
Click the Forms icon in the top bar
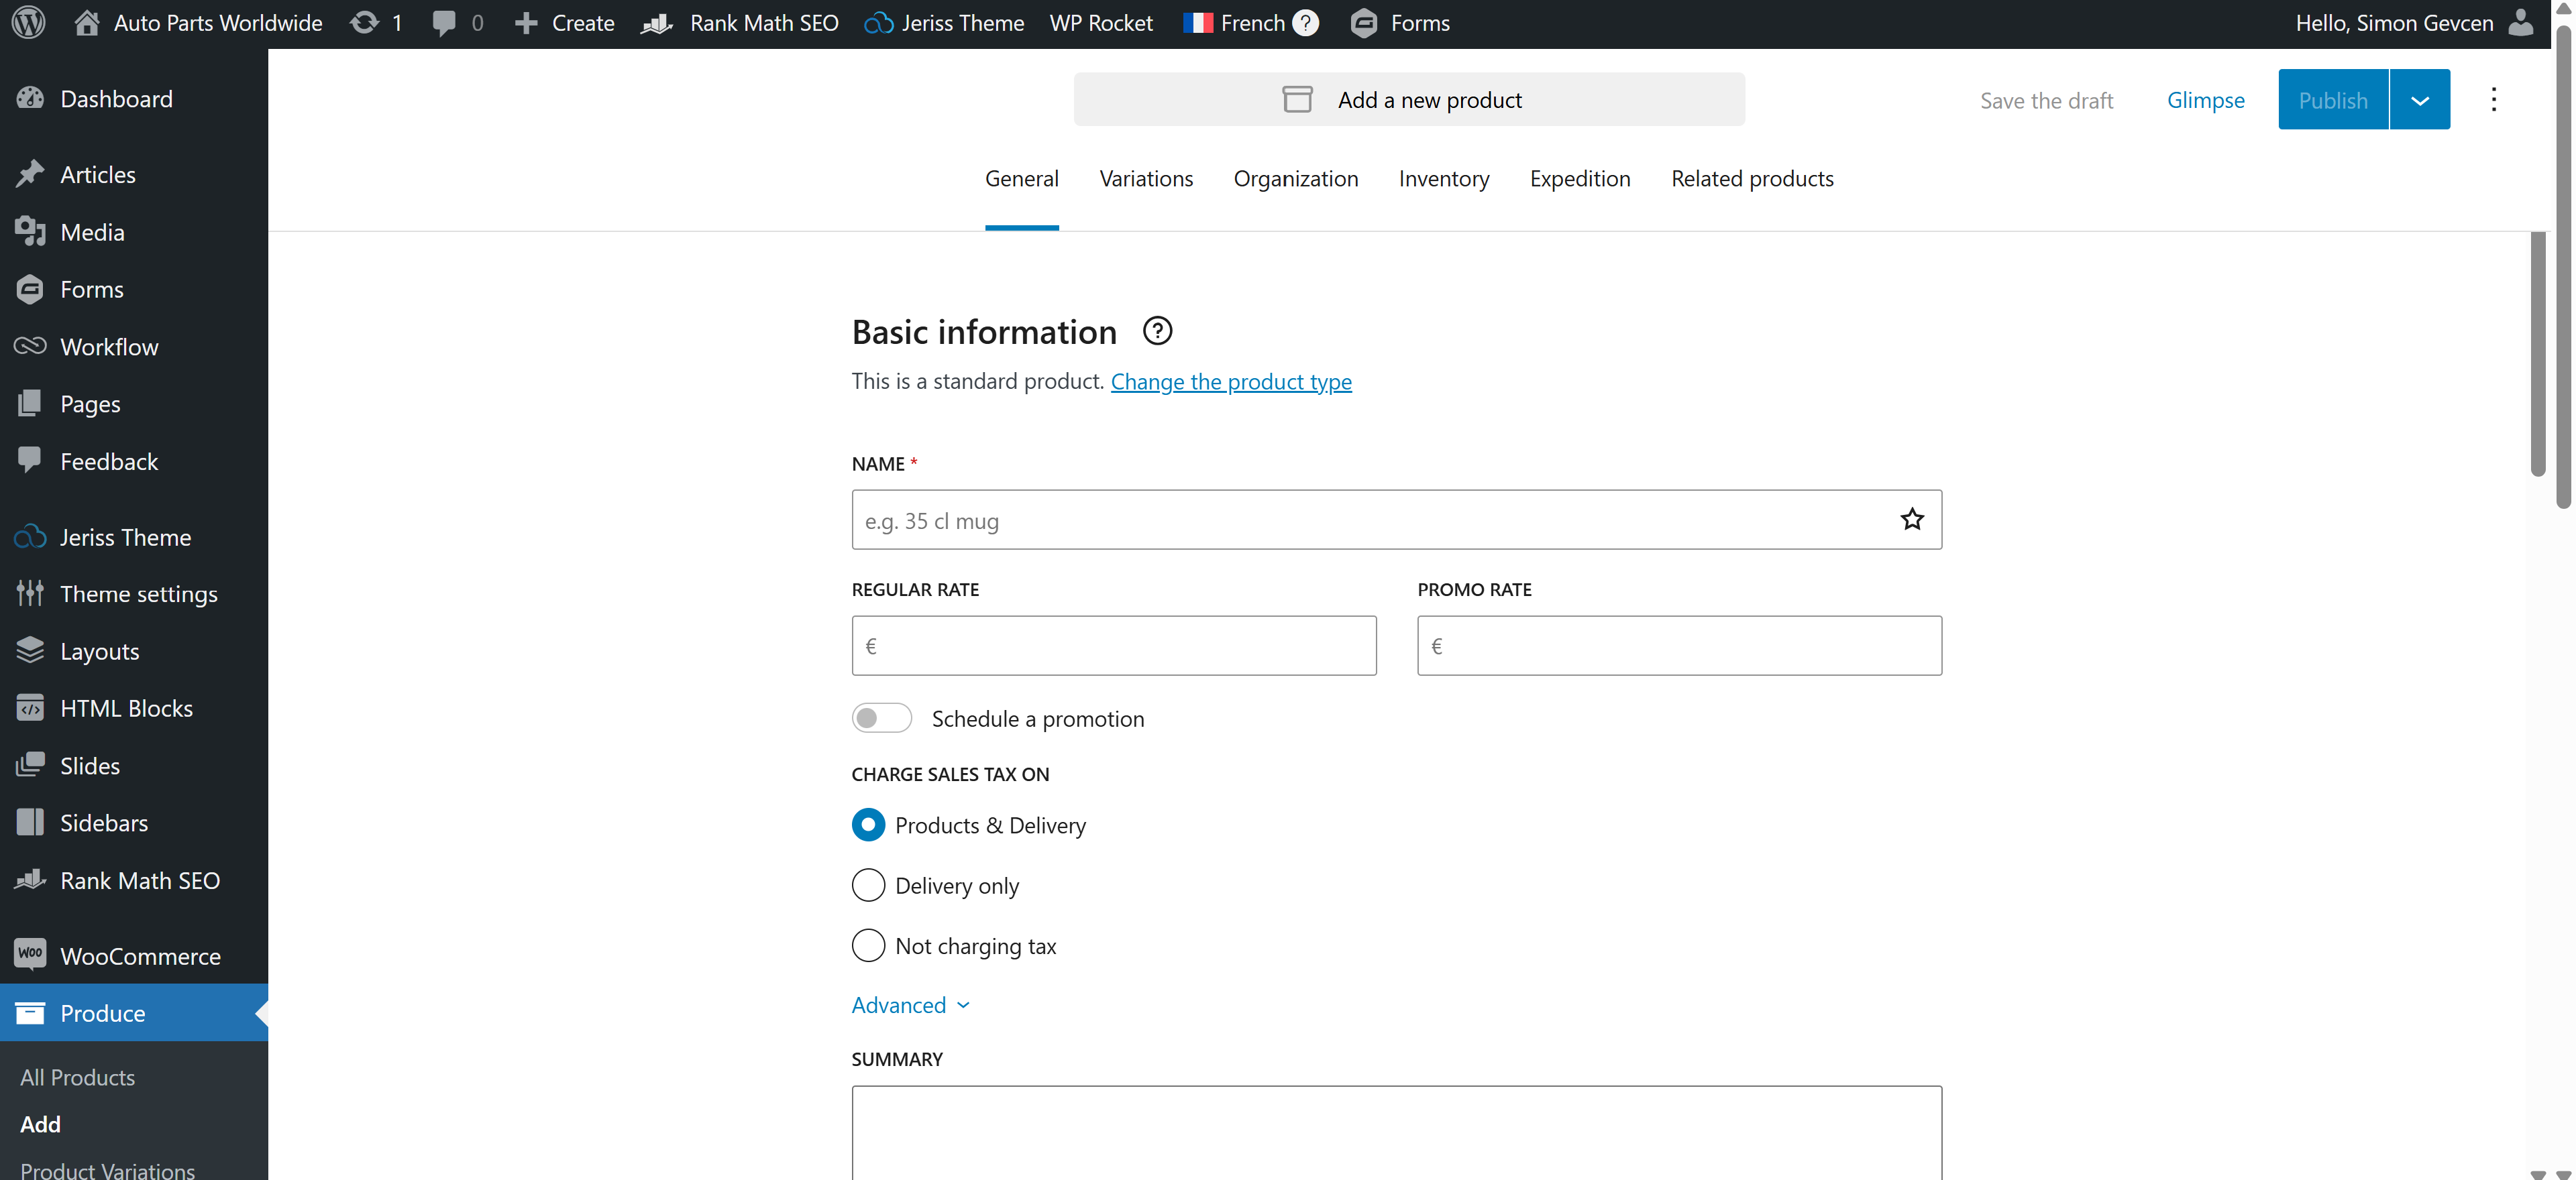pos(1364,23)
